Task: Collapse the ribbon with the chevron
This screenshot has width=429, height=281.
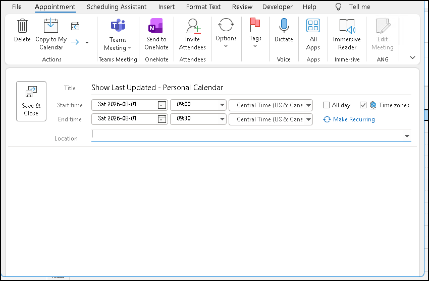Action: pos(412,57)
